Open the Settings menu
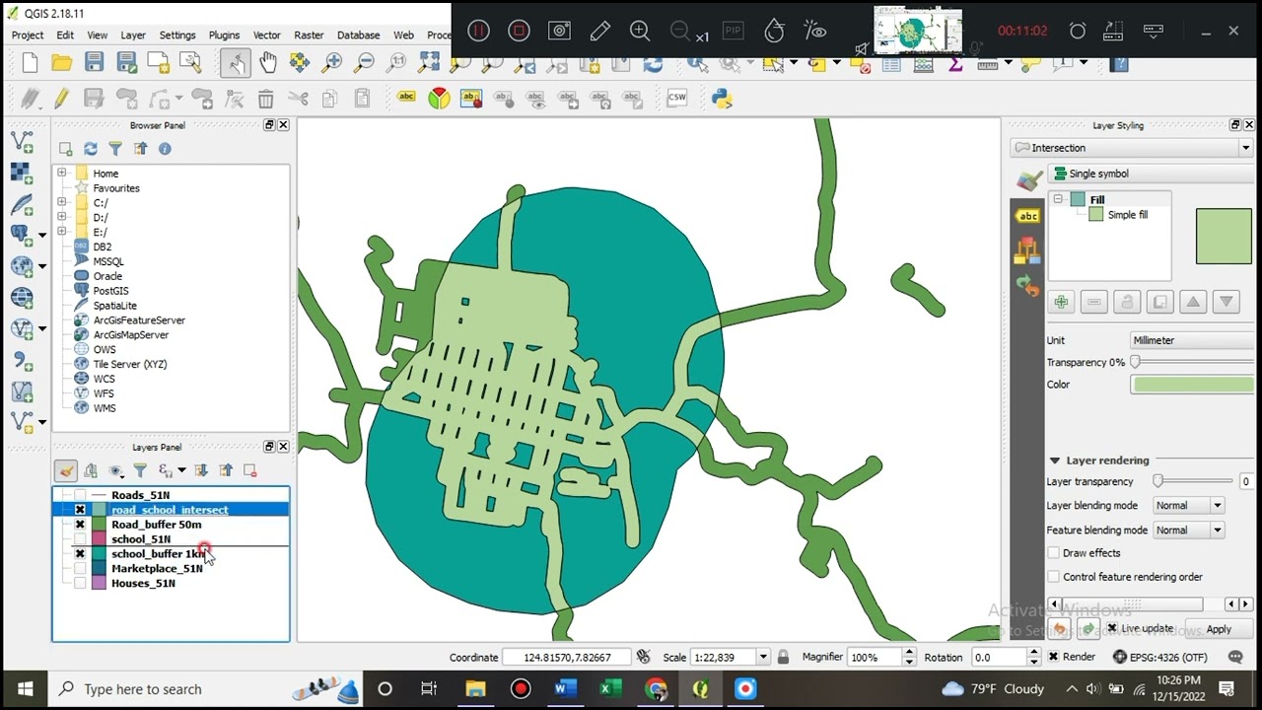Image resolution: width=1262 pixels, height=710 pixels. [177, 35]
